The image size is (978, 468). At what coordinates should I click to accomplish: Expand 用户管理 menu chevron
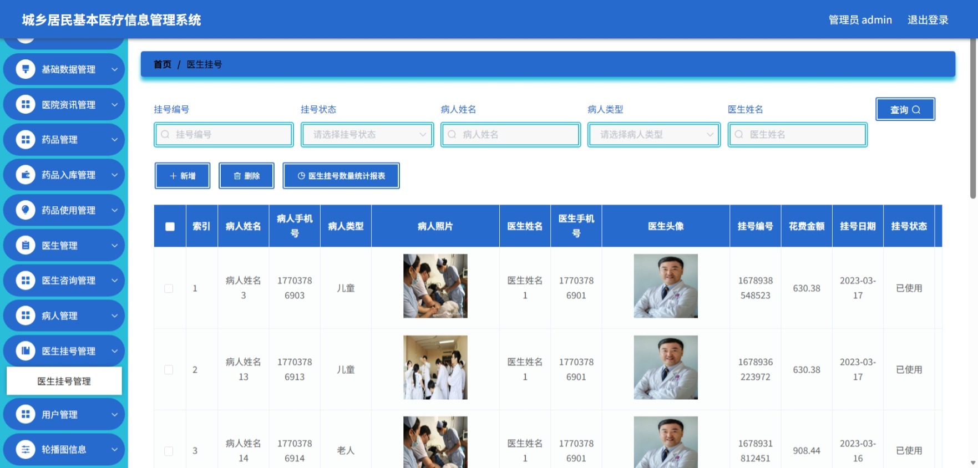pyautogui.click(x=114, y=414)
